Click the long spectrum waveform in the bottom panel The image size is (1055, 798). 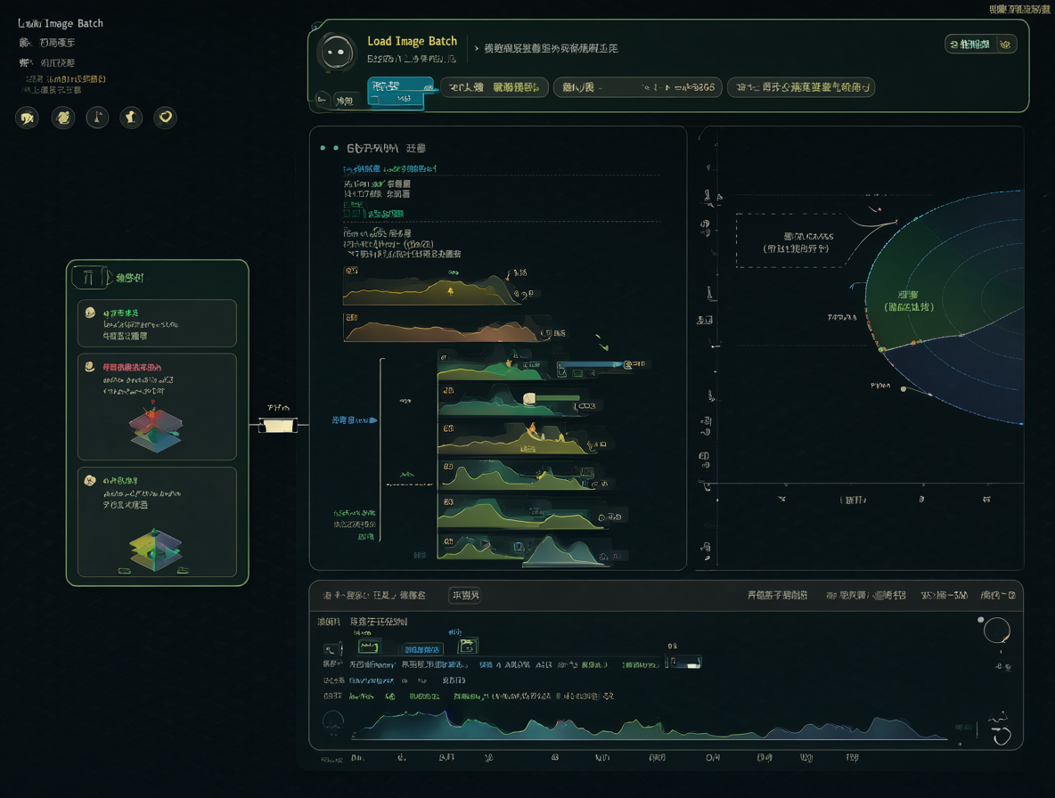(650, 725)
